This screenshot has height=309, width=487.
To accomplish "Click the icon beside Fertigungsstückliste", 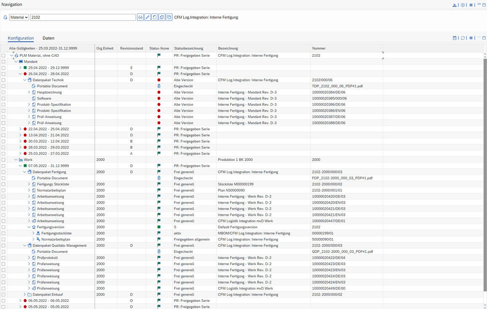I will click(38, 233).
